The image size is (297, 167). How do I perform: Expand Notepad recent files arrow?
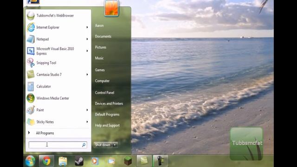coord(87,39)
